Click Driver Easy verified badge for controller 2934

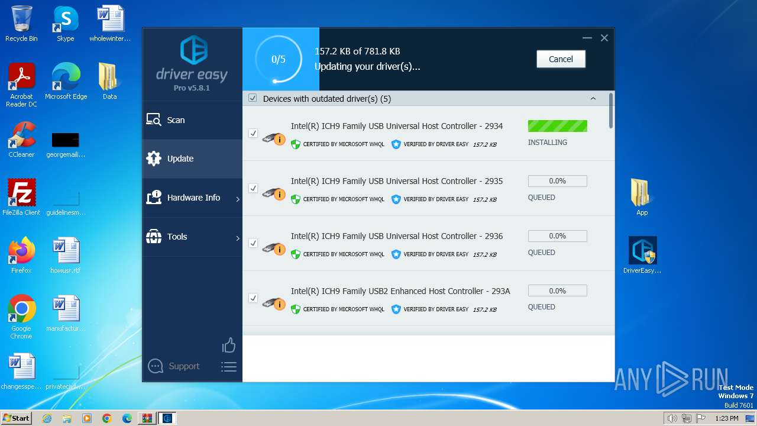tap(396, 144)
